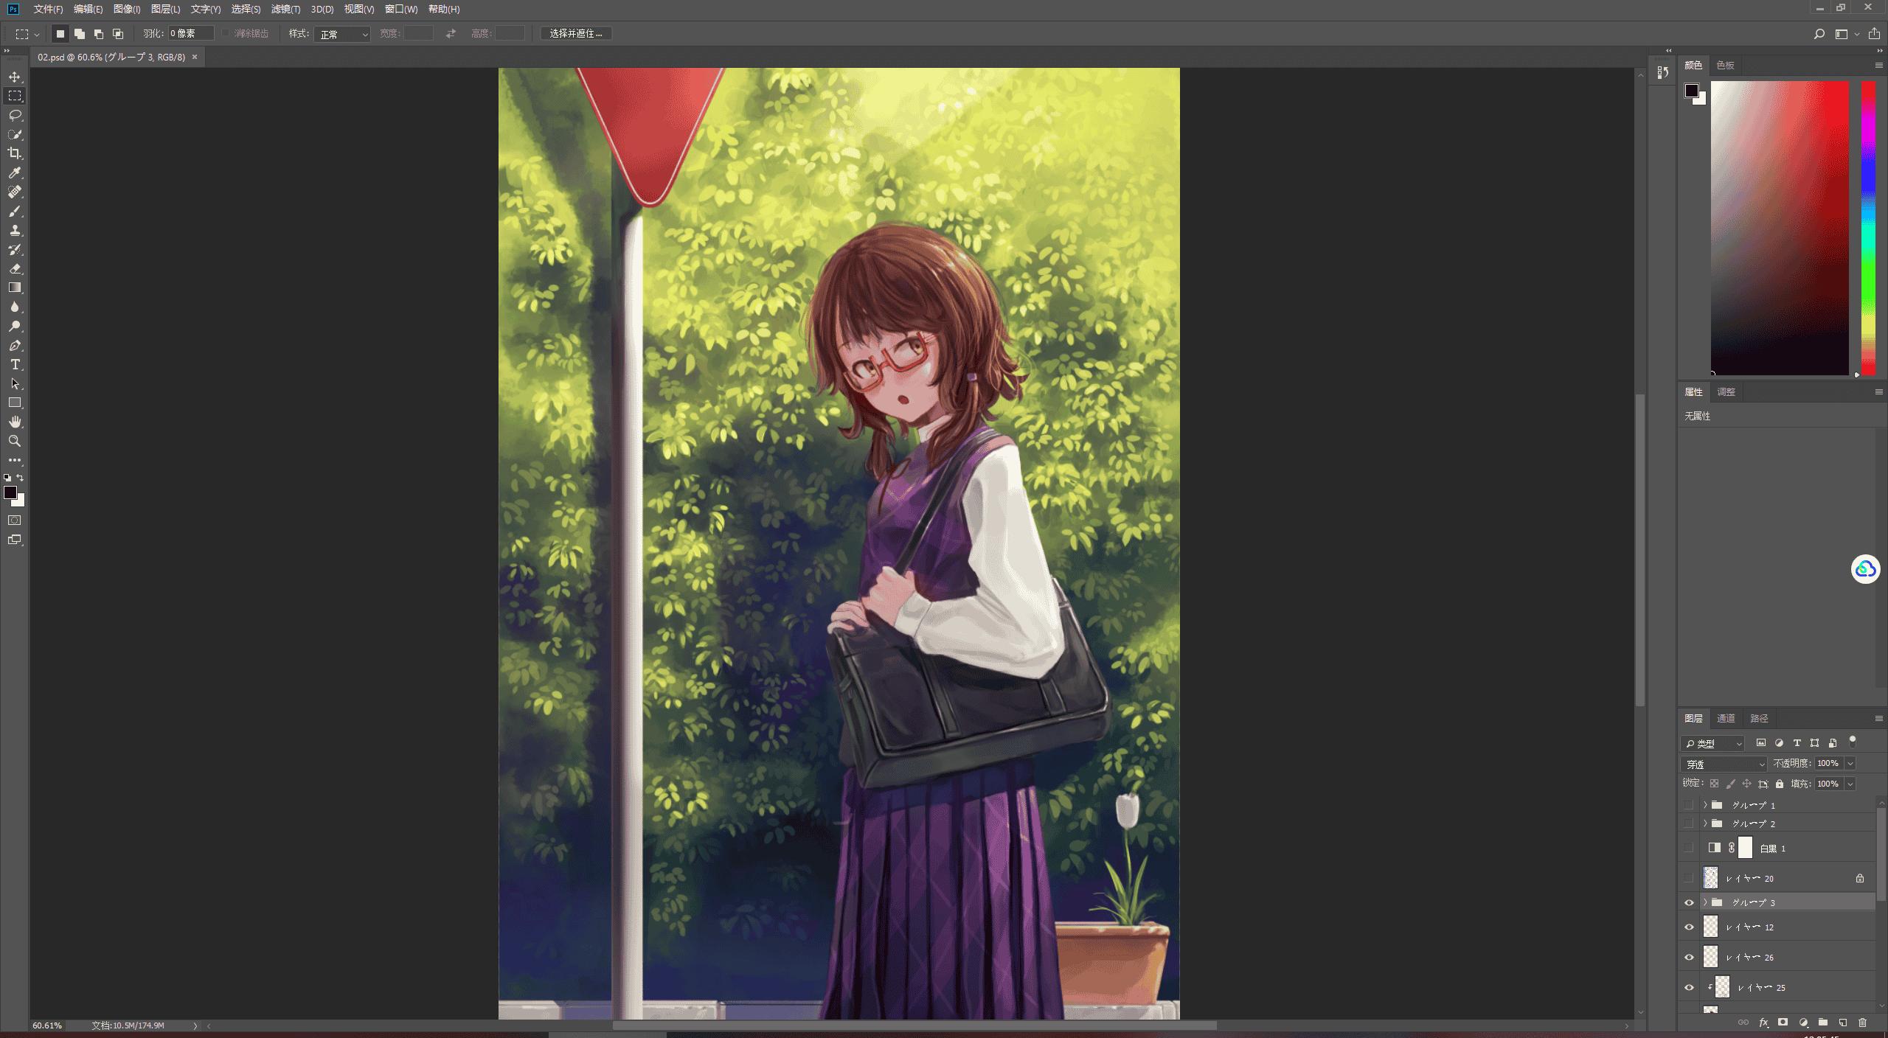Click the foreground color swatch in toolbar
Viewport: 1888px width, 1038px height.
[x=10, y=492]
